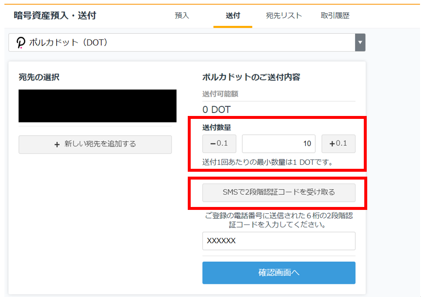
Task: Increase send amount with +0.1
Action: point(338,144)
